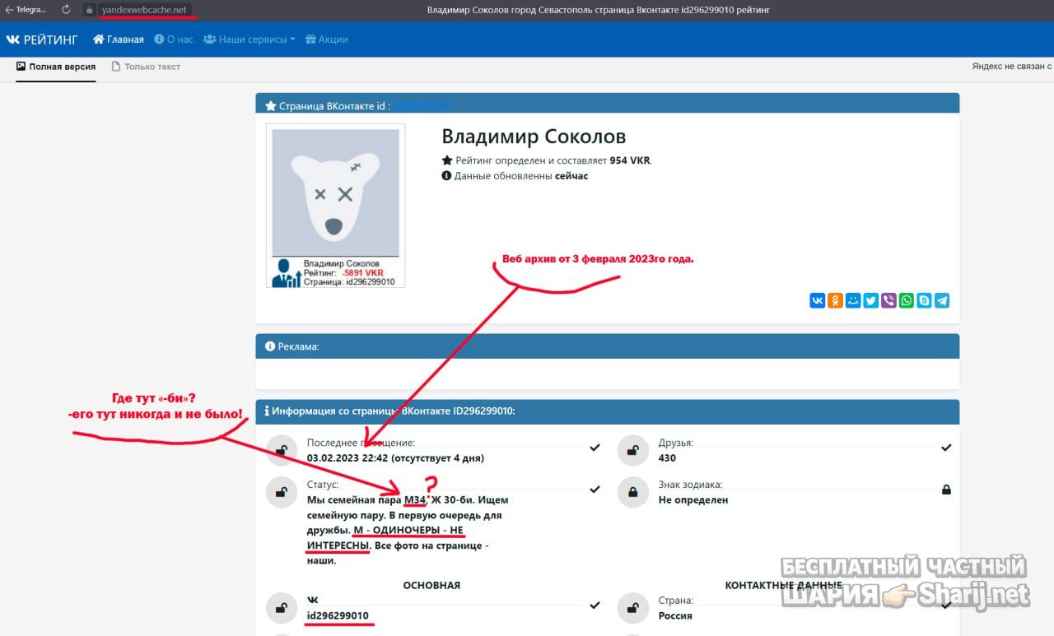This screenshot has width=1054, height=636.
Task: Share via the purple Viber icon
Action: click(x=888, y=301)
